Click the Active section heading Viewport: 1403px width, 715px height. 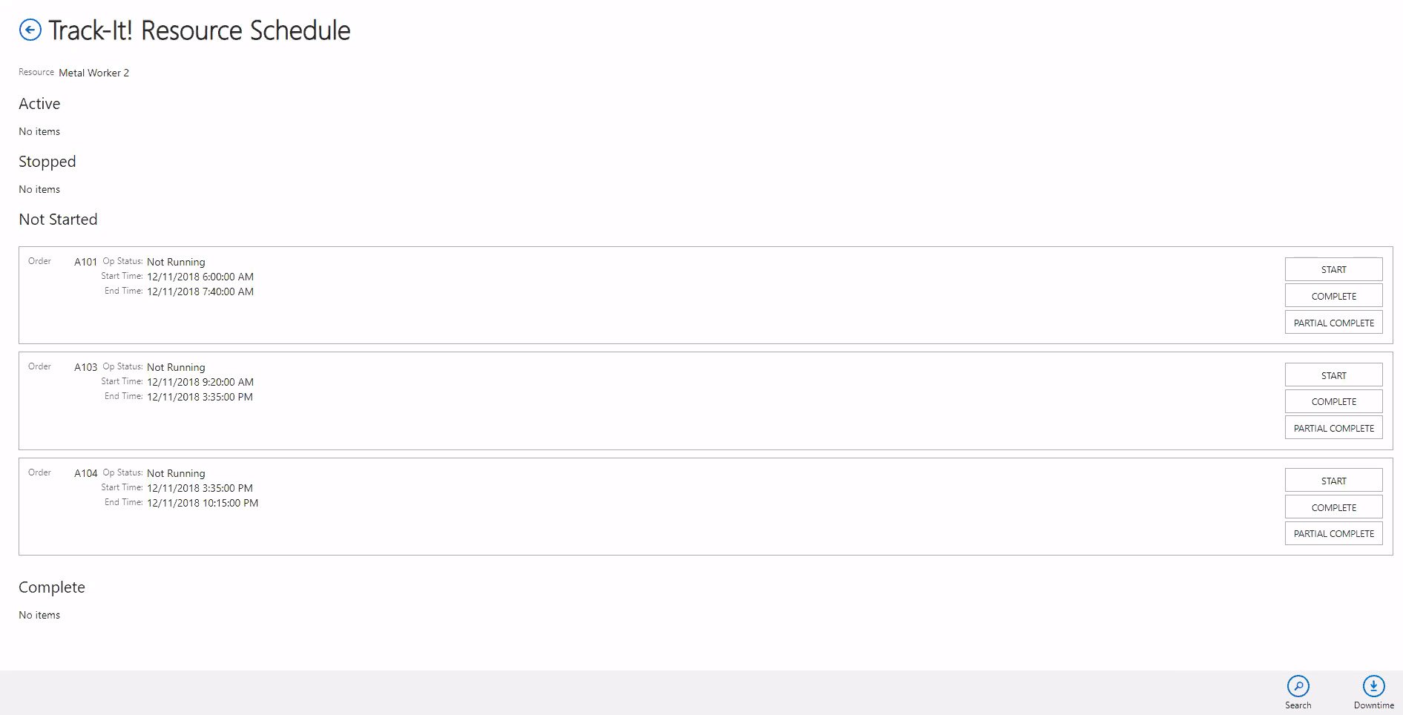coord(39,104)
